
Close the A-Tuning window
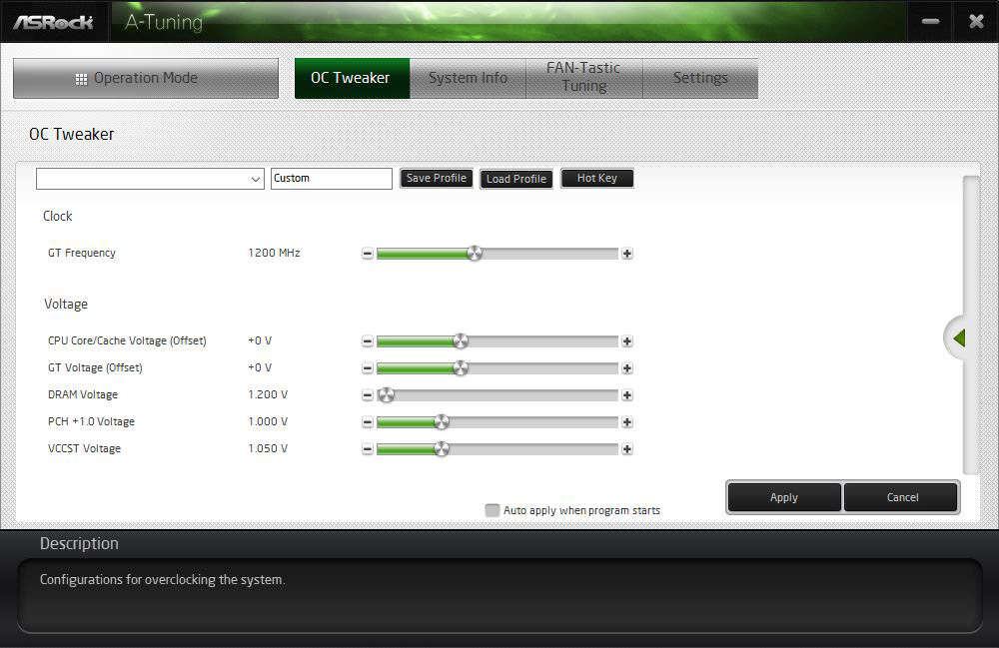976,22
